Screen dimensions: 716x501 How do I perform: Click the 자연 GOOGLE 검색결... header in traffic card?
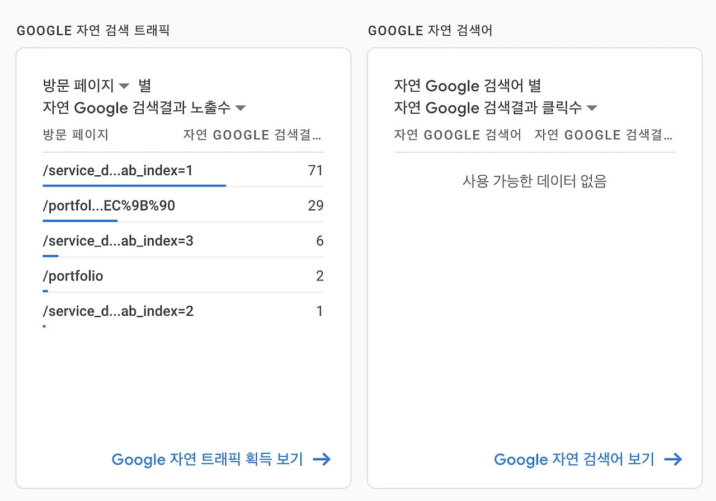click(x=252, y=135)
